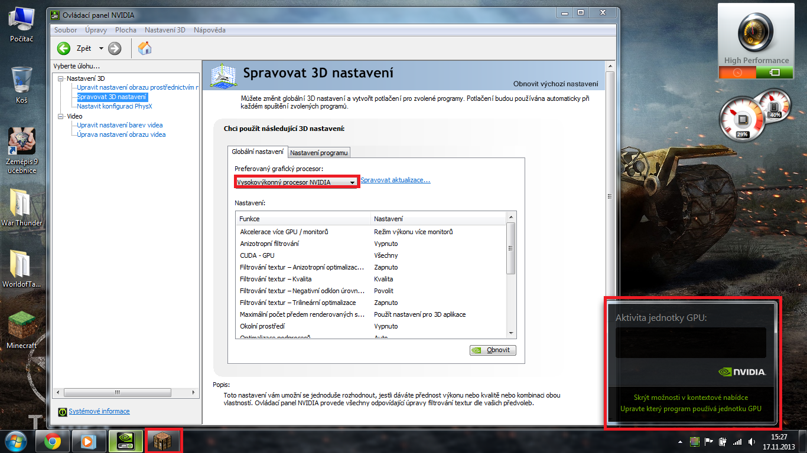Click the CPU usage meter showing 29%
Screen dimensions: 807x453
(742, 120)
